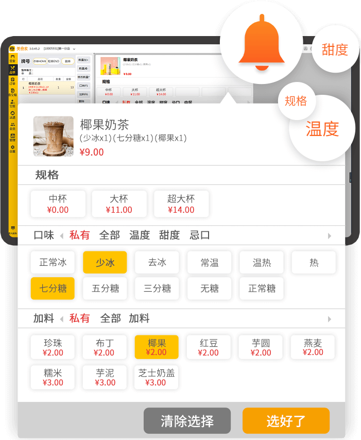361x440 pixels.
Task: Switch to the 加料 tab in the toppings row
Action: (x=139, y=318)
